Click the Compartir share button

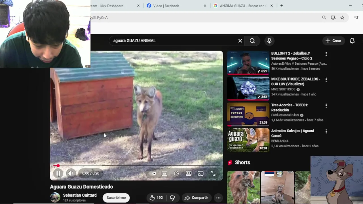(196, 198)
